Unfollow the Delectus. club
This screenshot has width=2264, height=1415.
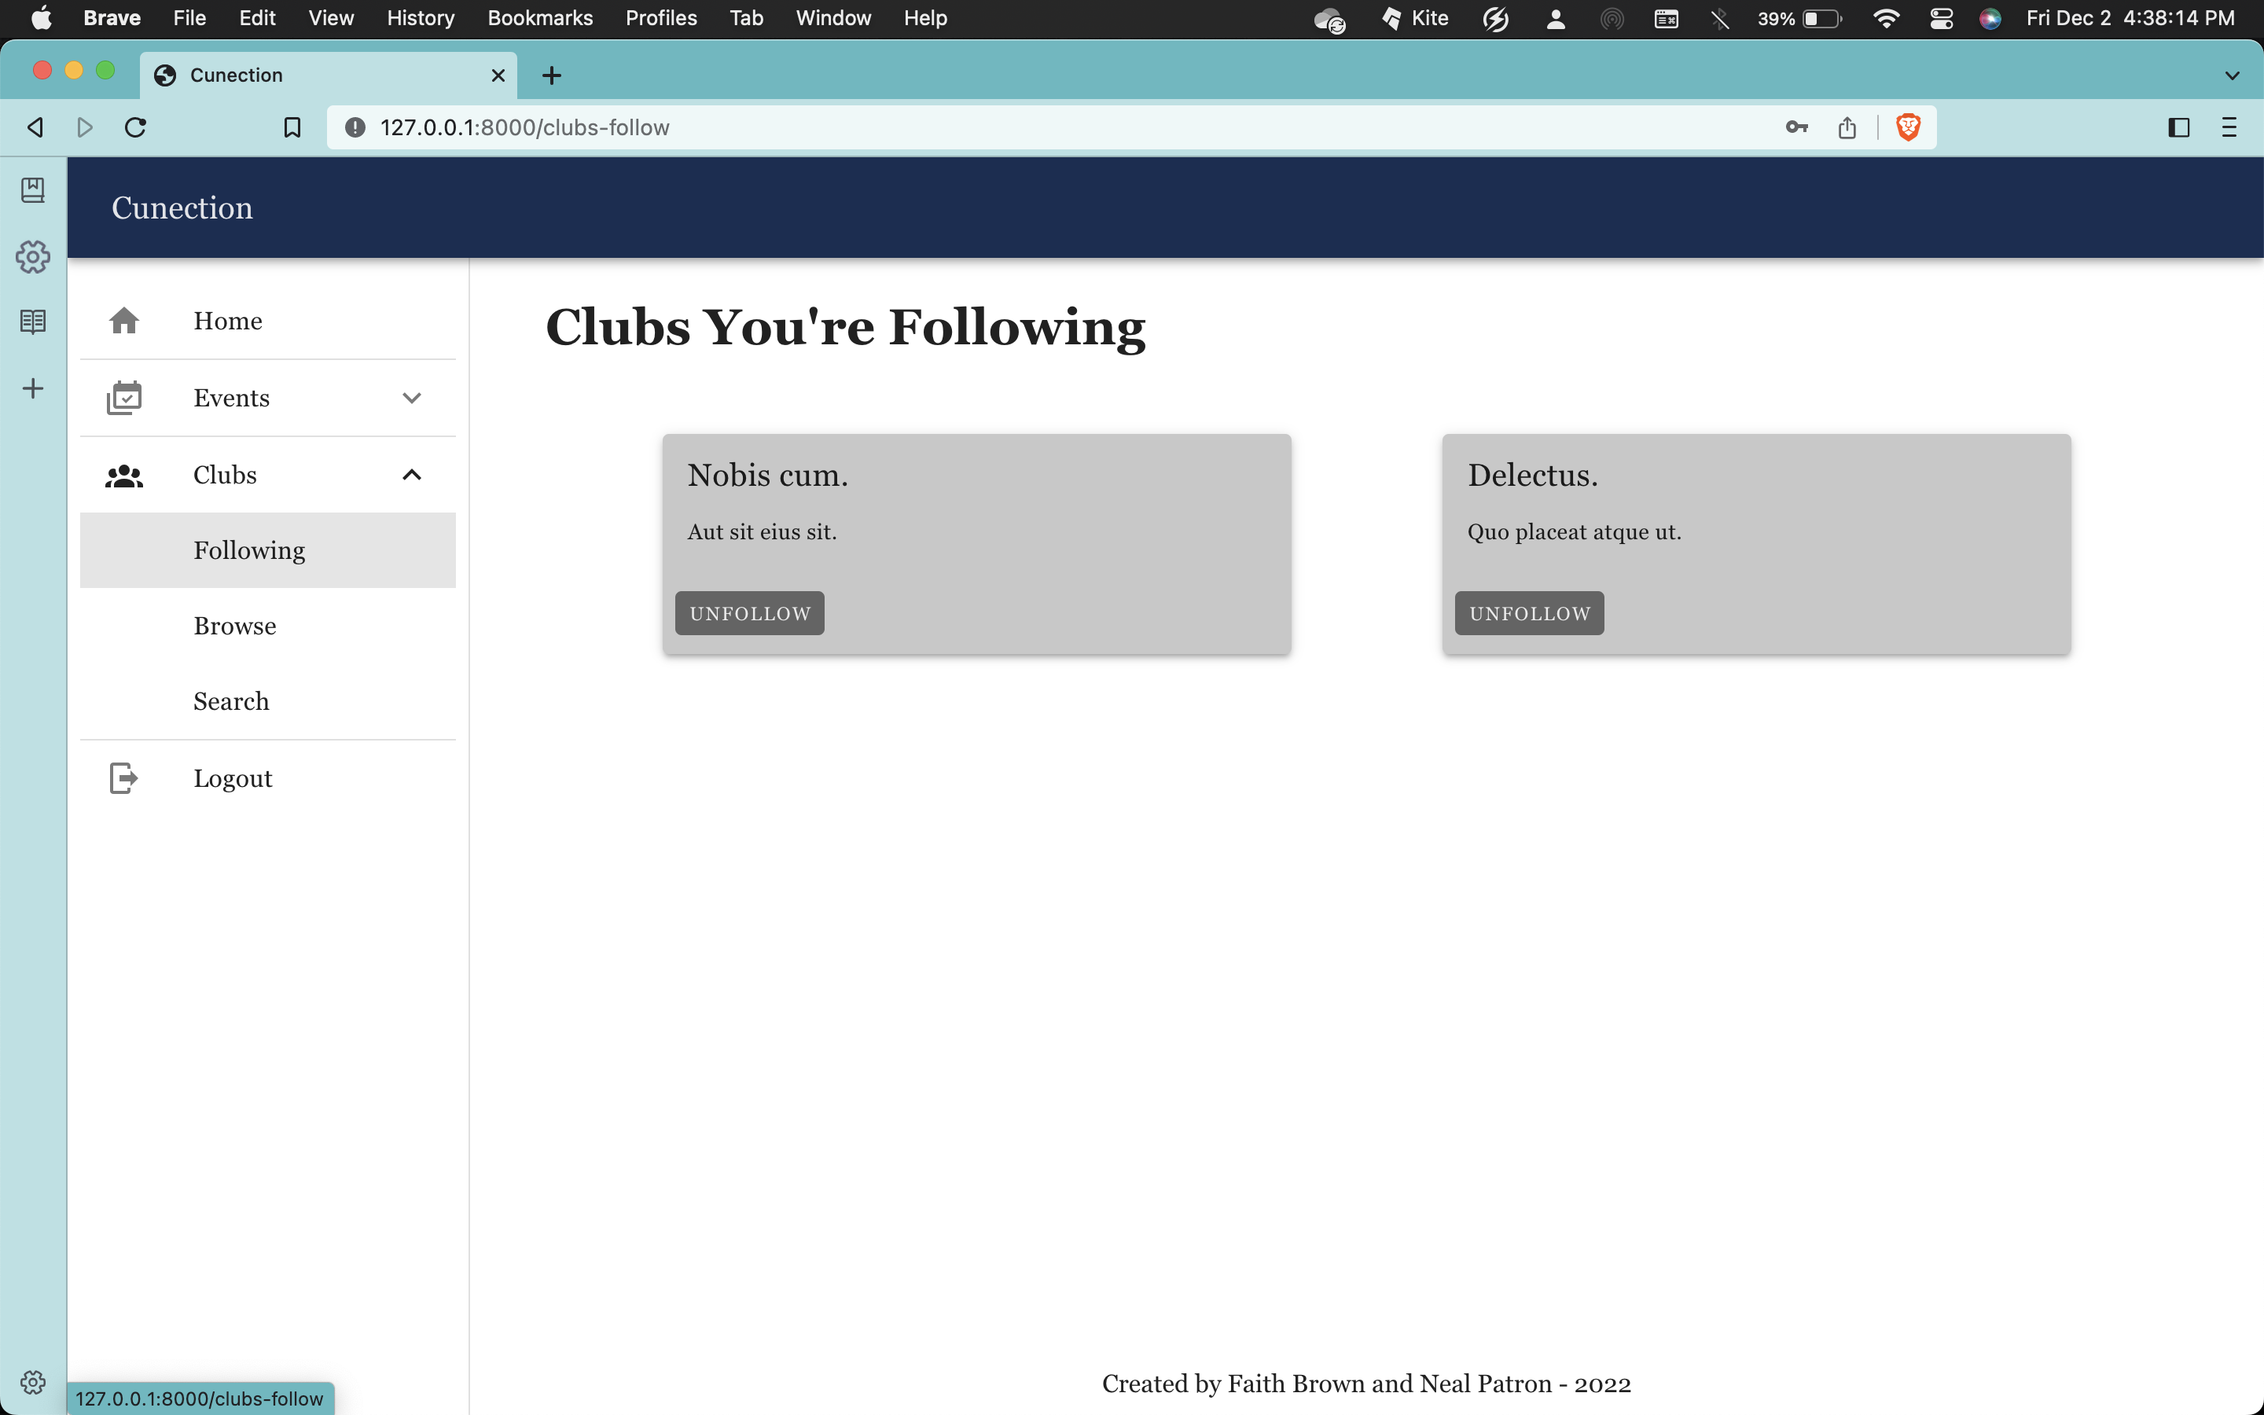pyautogui.click(x=1529, y=613)
